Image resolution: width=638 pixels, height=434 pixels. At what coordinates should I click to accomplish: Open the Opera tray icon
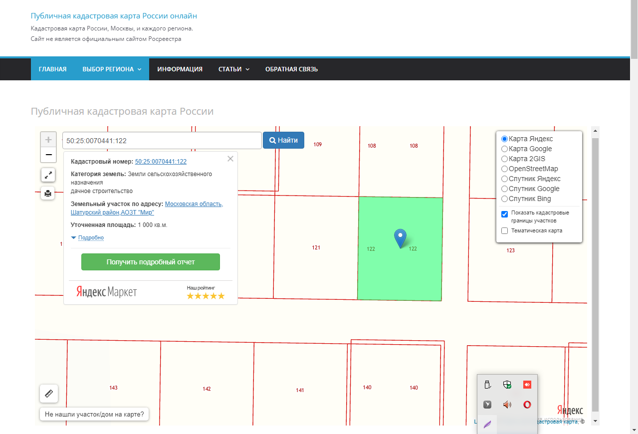tap(527, 405)
